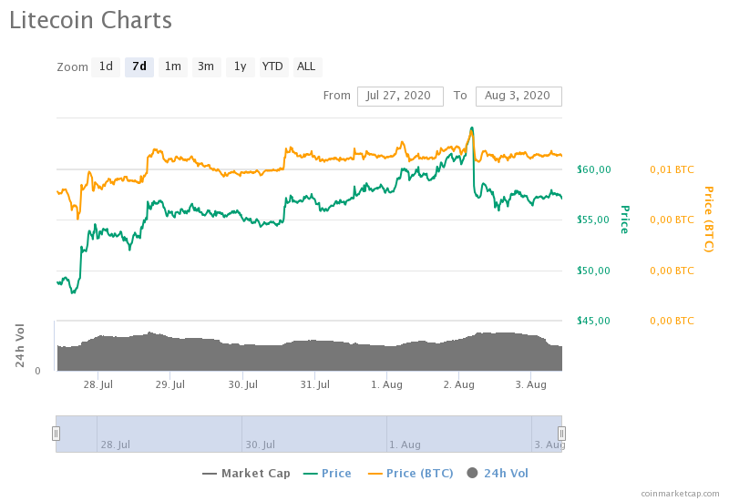This screenshot has height=501, width=729.
Task: Click the From date field Jul 27, 2020
Action: 400,97
